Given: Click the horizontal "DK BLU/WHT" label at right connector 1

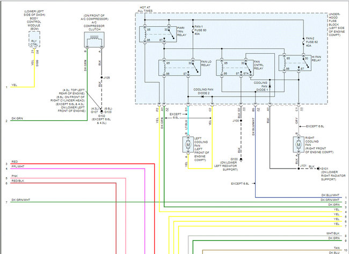Looking at the screenshot, I should 330,195.
